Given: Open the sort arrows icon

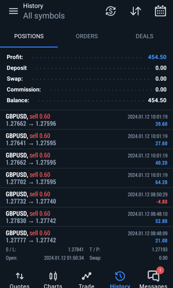Looking at the screenshot, I should (x=136, y=11).
